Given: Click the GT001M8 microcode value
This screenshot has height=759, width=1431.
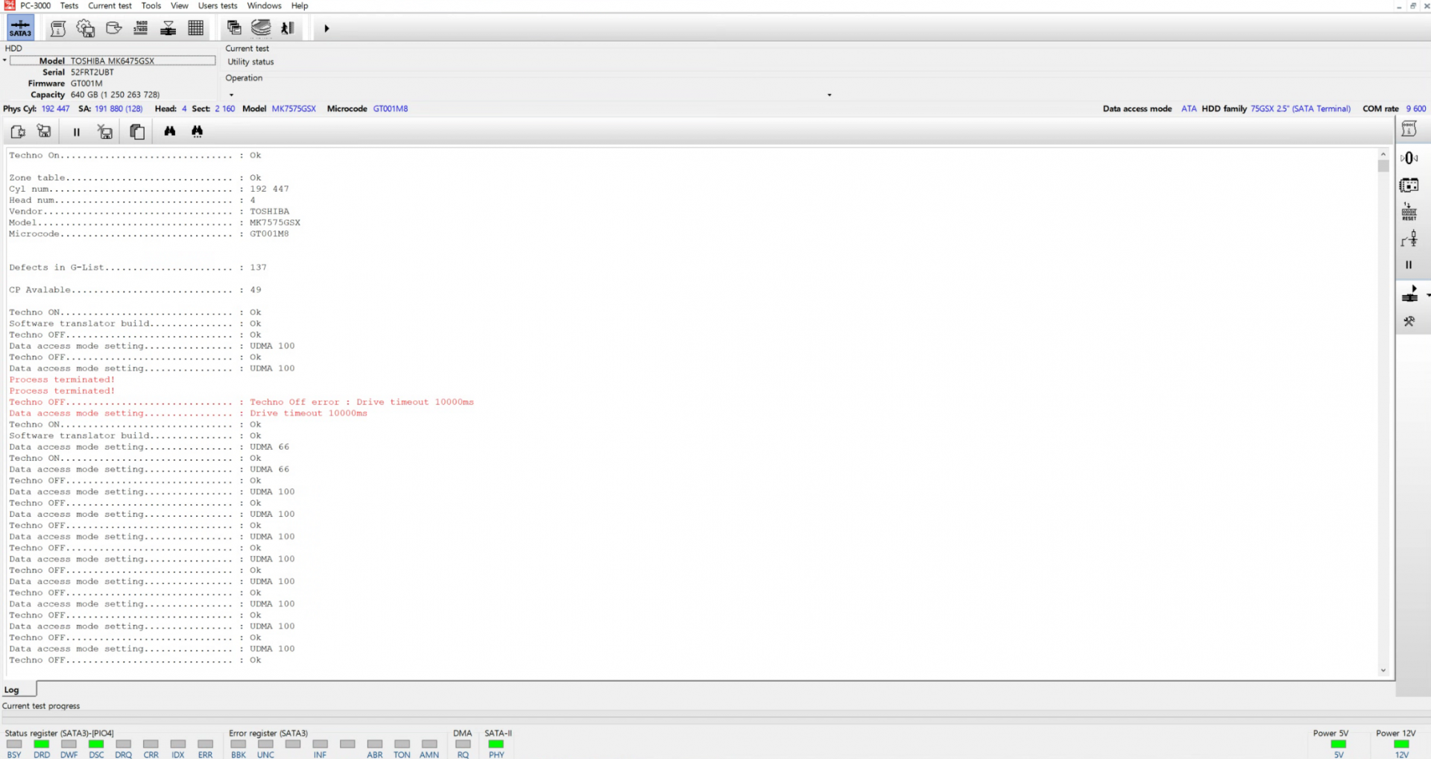Looking at the screenshot, I should 391,109.
